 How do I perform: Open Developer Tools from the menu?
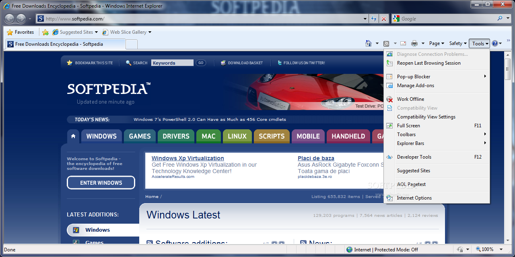tap(437, 157)
